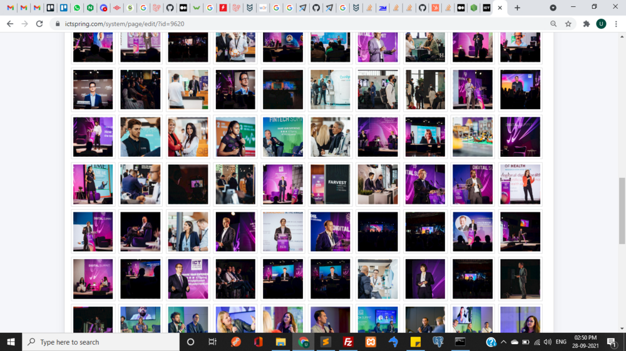Switch to the red lightning-bolt tab

pyautogui.click(x=223, y=7)
